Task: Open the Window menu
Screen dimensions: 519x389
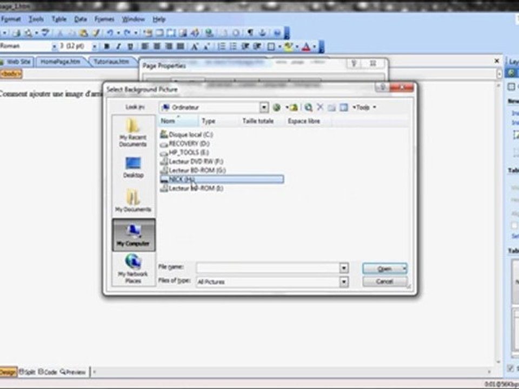Action: click(134, 19)
